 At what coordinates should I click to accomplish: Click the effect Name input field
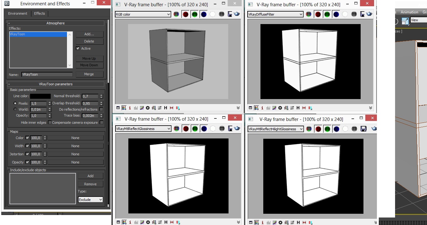click(47, 74)
